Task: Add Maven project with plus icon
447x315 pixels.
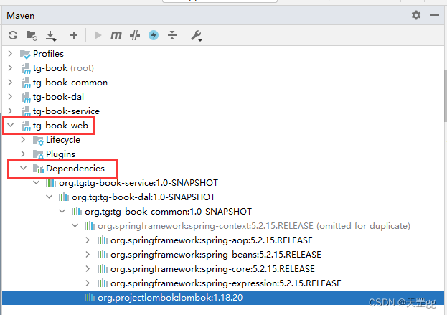Action: tap(74, 35)
